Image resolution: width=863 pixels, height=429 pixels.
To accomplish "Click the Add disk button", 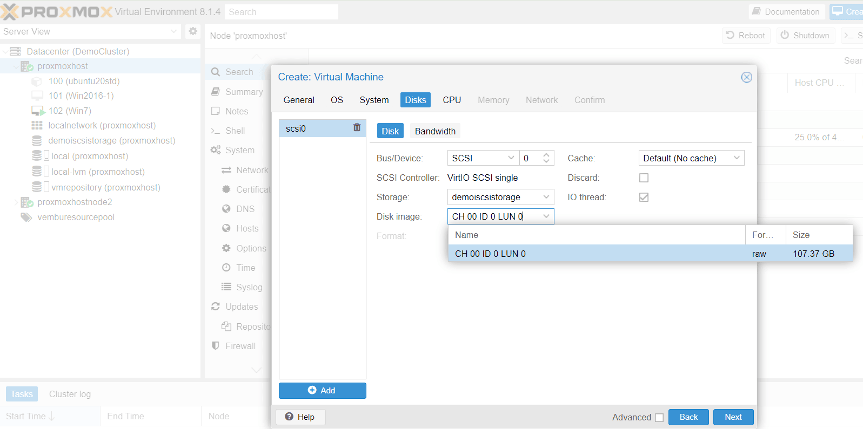I will (322, 391).
